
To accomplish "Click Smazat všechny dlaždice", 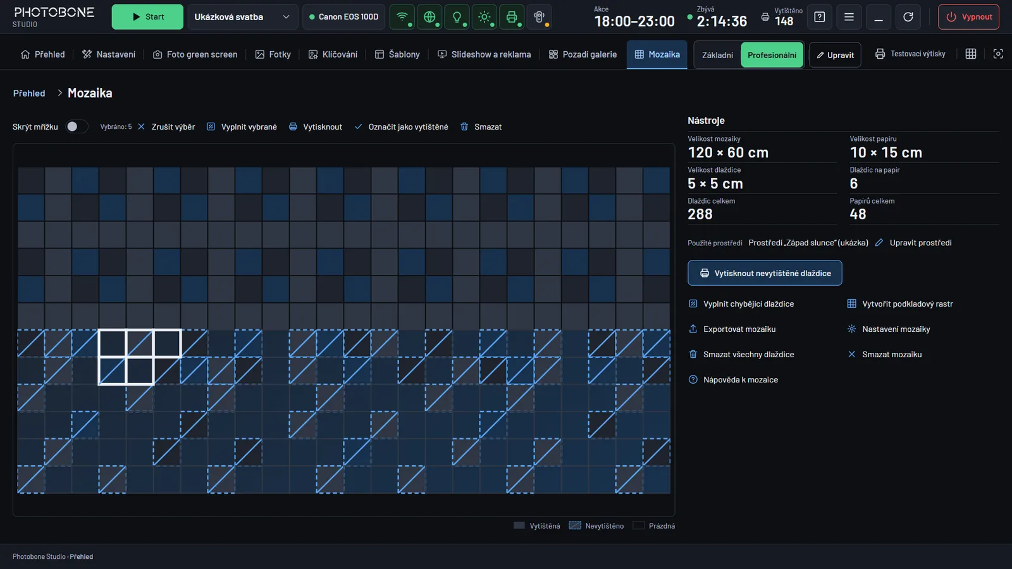I will [x=741, y=355].
